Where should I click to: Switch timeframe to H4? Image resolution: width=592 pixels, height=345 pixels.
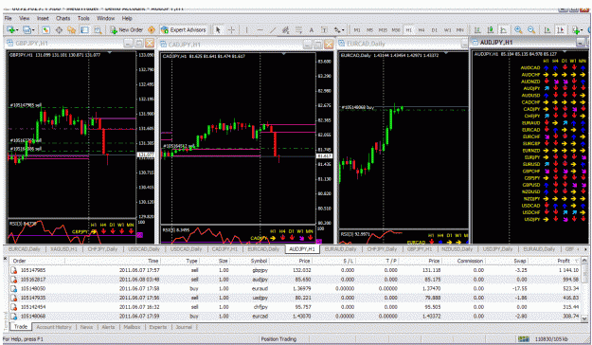422,29
